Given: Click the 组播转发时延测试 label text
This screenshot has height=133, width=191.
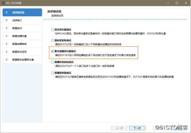Looking at the screenshot, I should point(64,62).
